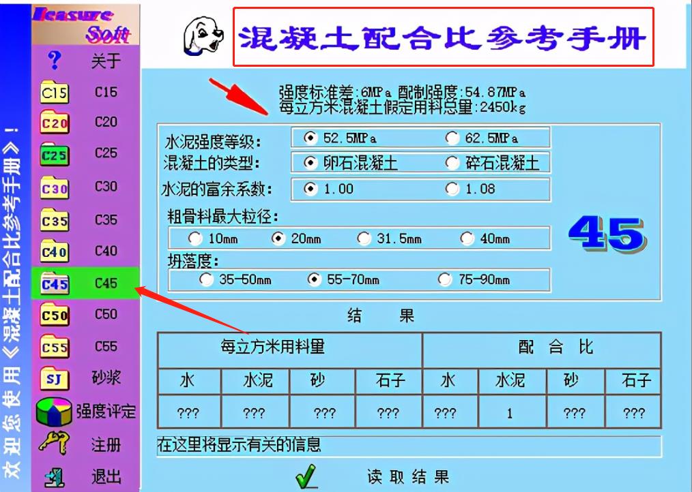Open the C15 folder icon
The image size is (692, 492).
pyautogui.click(x=55, y=92)
